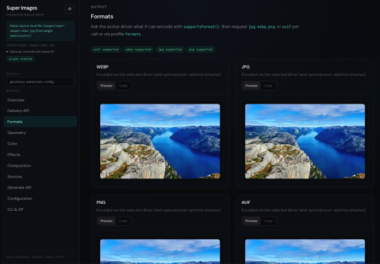The image size is (380, 264).
Task: Open the Effects section
Action: (x=41, y=154)
